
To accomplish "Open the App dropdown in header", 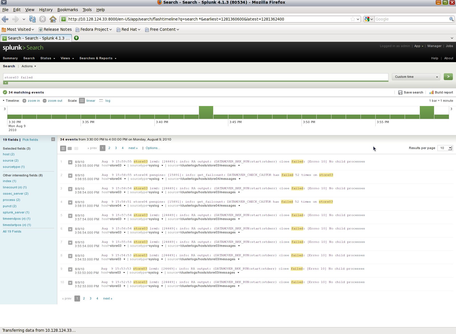I will pos(419,46).
